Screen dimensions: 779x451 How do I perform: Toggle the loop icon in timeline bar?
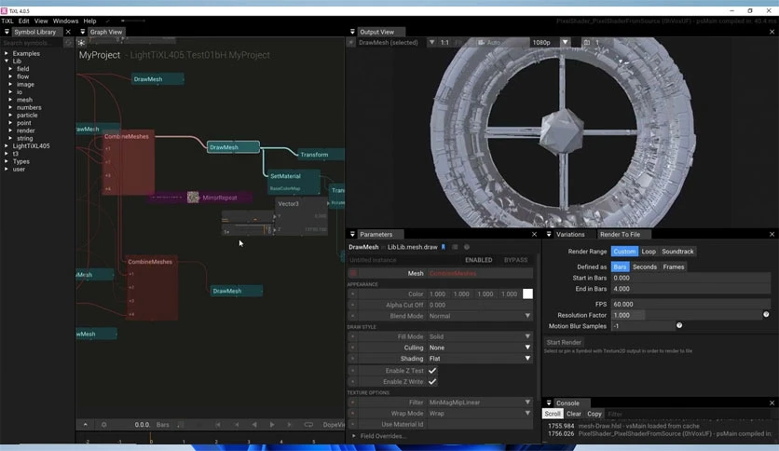click(x=308, y=425)
